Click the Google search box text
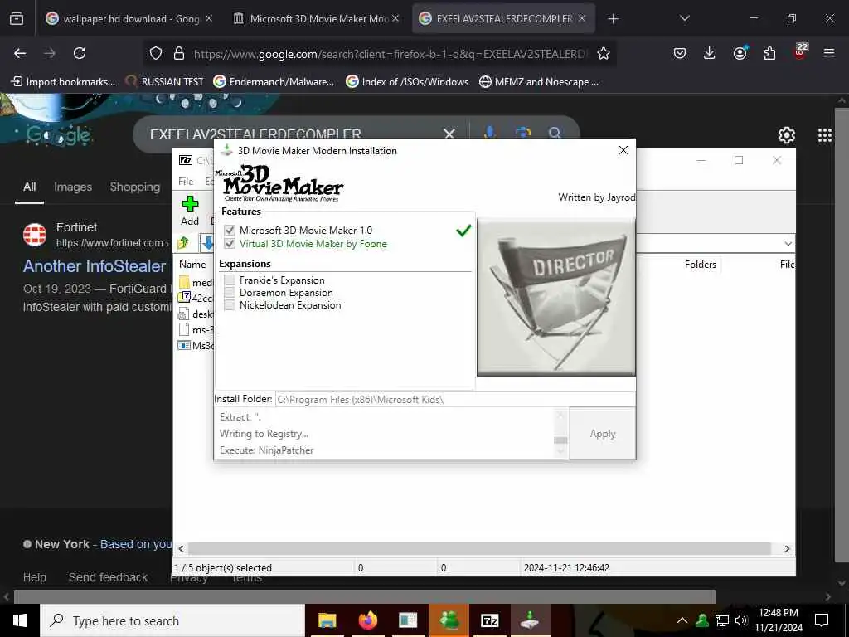This screenshot has height=637, width=849. [255, 134]
